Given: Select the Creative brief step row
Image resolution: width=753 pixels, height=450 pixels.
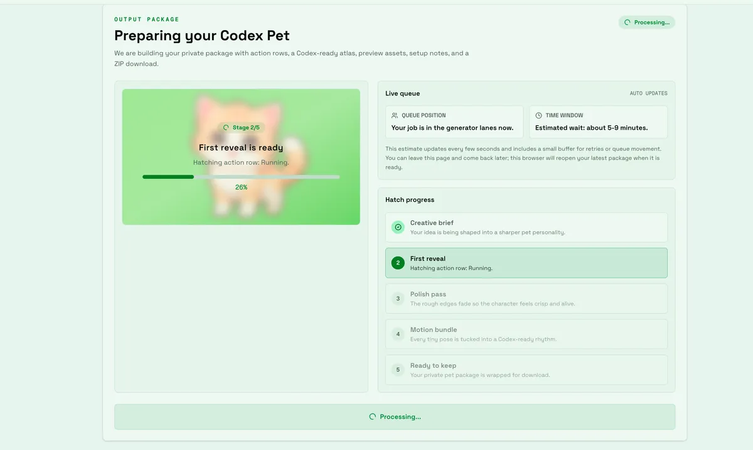Looking at the screenshot, I should pos(526,227).
